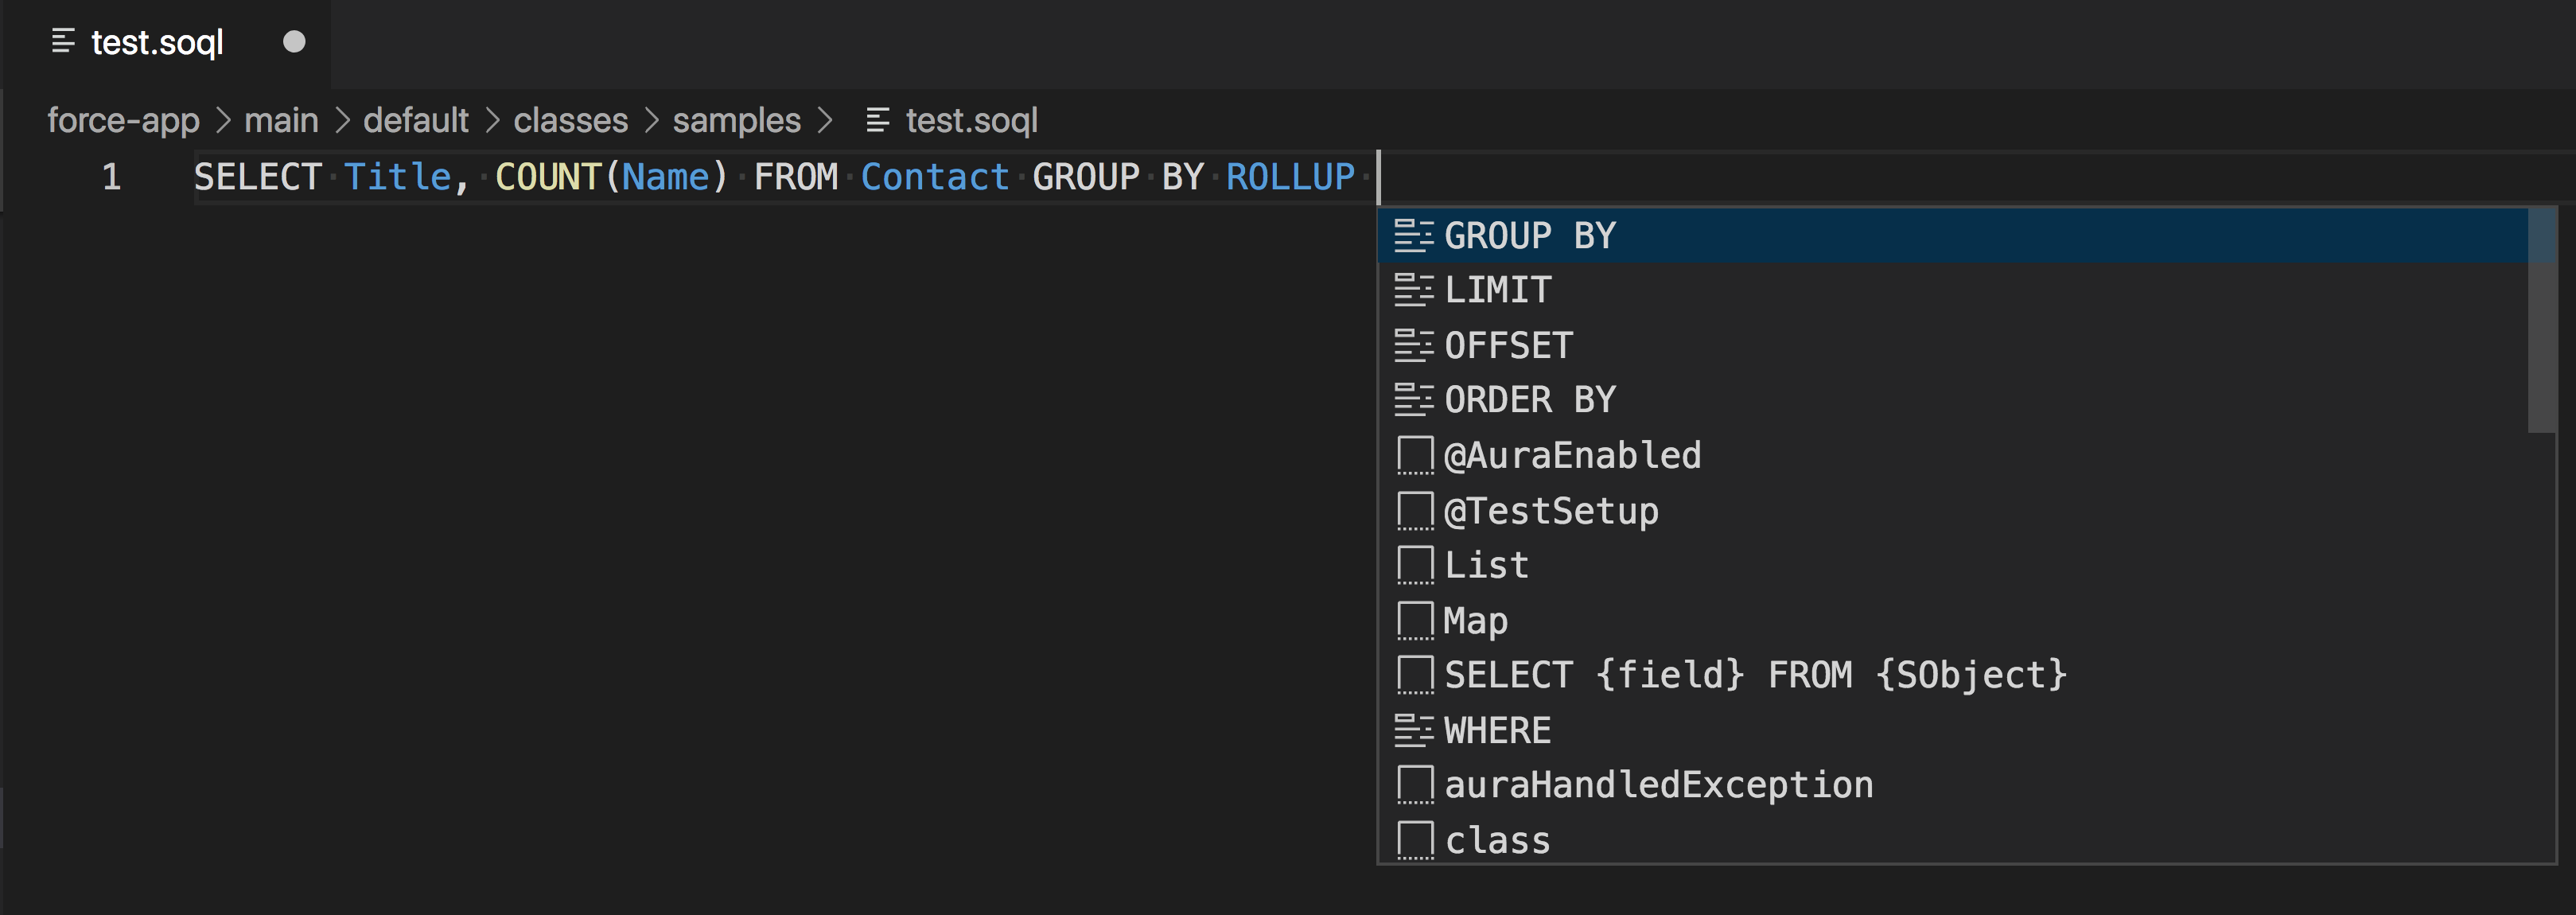Select the test.soql tab
Screen dimensions: 2576x915
[157, 41]
